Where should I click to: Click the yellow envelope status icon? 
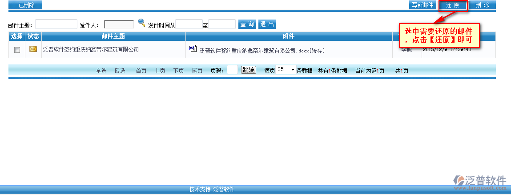[x=33, y=49]
